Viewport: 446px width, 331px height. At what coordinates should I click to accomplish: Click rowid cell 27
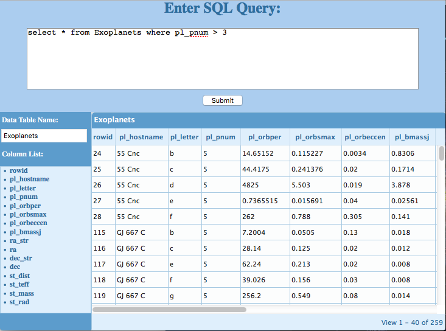coord(103,201)
